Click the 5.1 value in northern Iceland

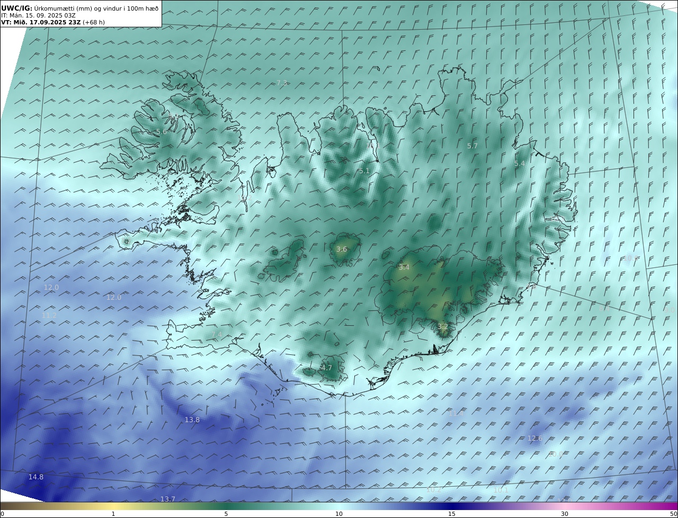tap(364, 171)
